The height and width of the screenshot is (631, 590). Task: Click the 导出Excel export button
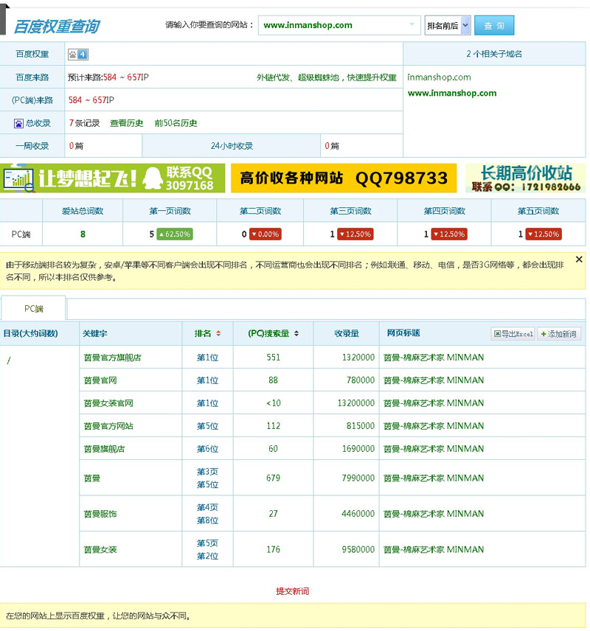(513, 334)
